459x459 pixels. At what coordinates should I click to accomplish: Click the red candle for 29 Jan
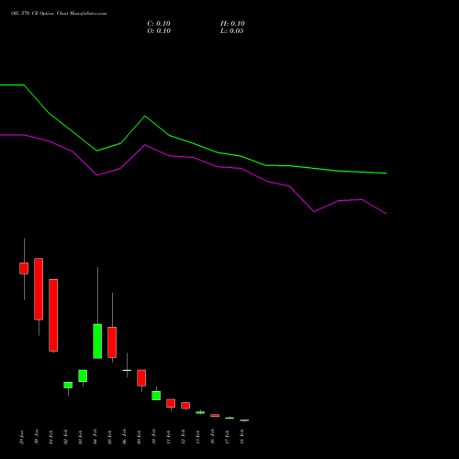[x=24, y=268]
